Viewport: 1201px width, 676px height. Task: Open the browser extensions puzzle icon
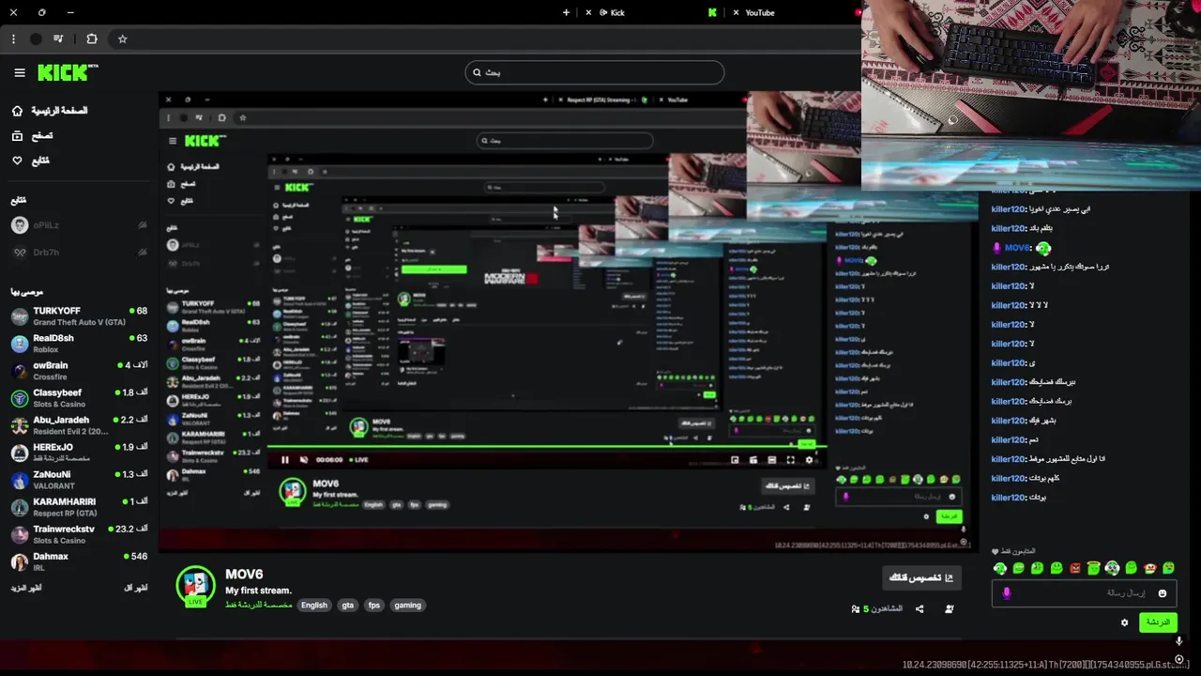[92, 38]
